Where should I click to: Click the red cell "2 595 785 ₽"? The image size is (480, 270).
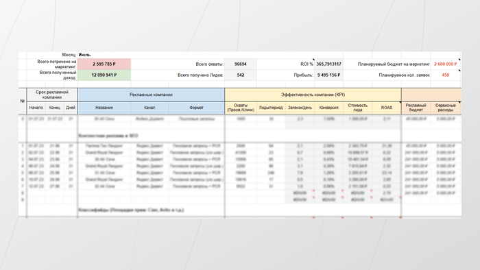click(104, 64)
